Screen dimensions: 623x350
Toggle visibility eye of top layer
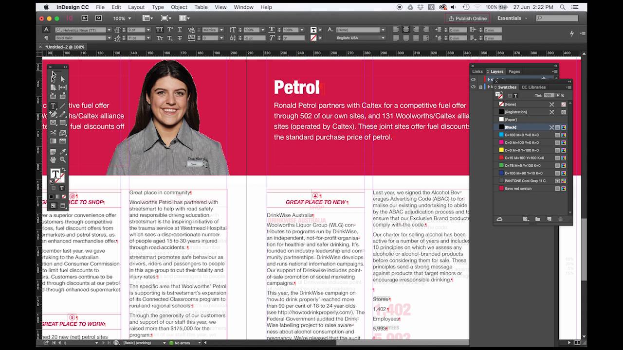point(473,79)
